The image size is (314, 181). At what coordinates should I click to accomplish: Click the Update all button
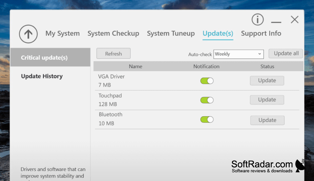286,53
